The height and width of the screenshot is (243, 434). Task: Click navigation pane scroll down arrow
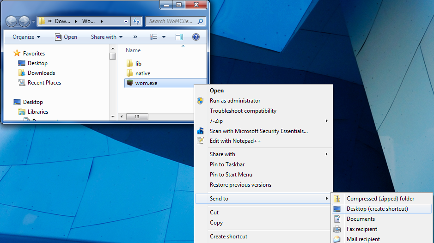[x=113, y=117]
